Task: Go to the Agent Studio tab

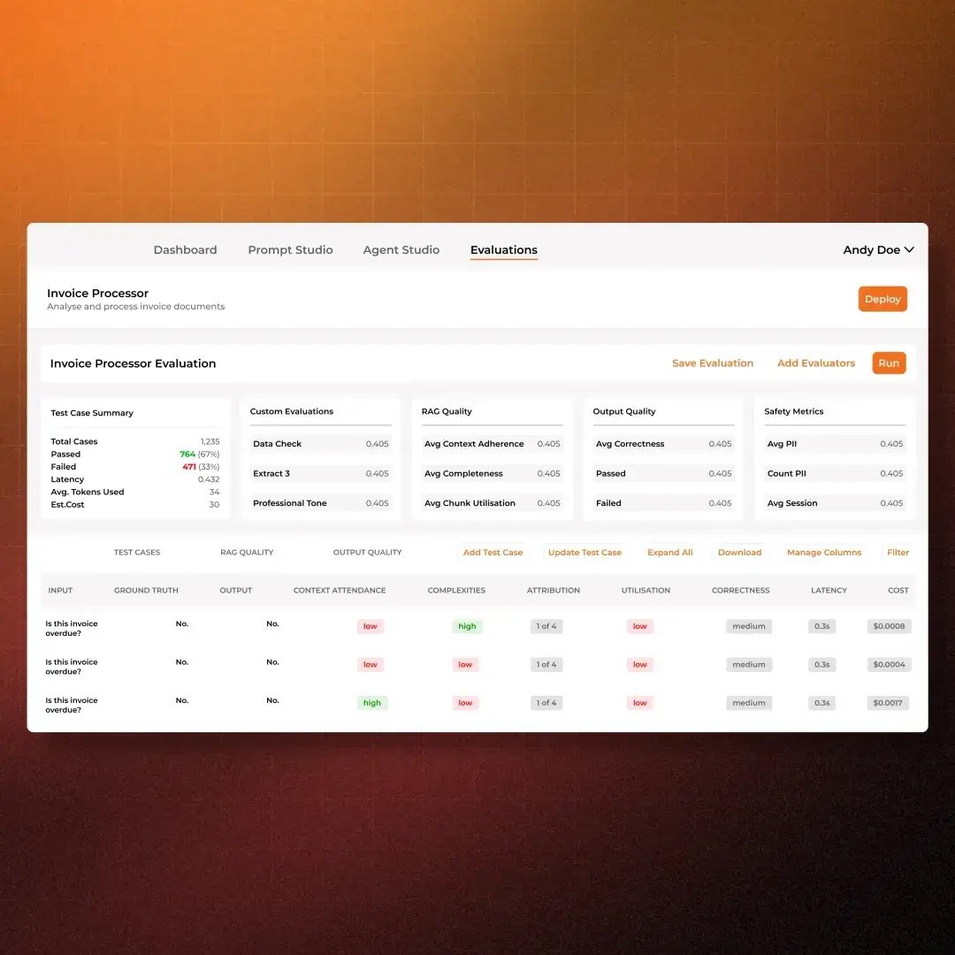Action: (401, 250)
